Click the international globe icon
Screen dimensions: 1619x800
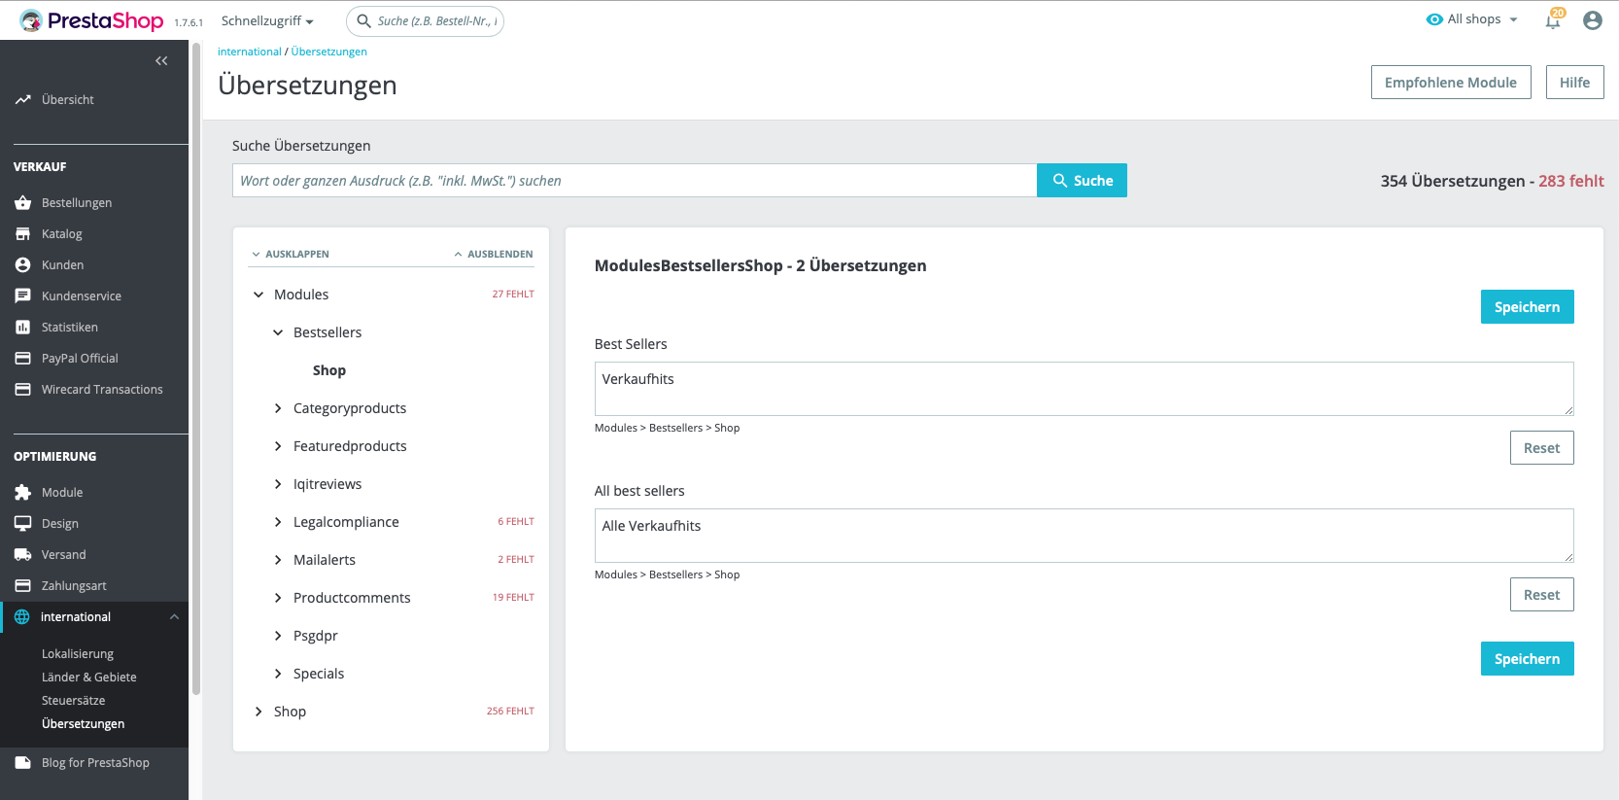tap(22, 617)
